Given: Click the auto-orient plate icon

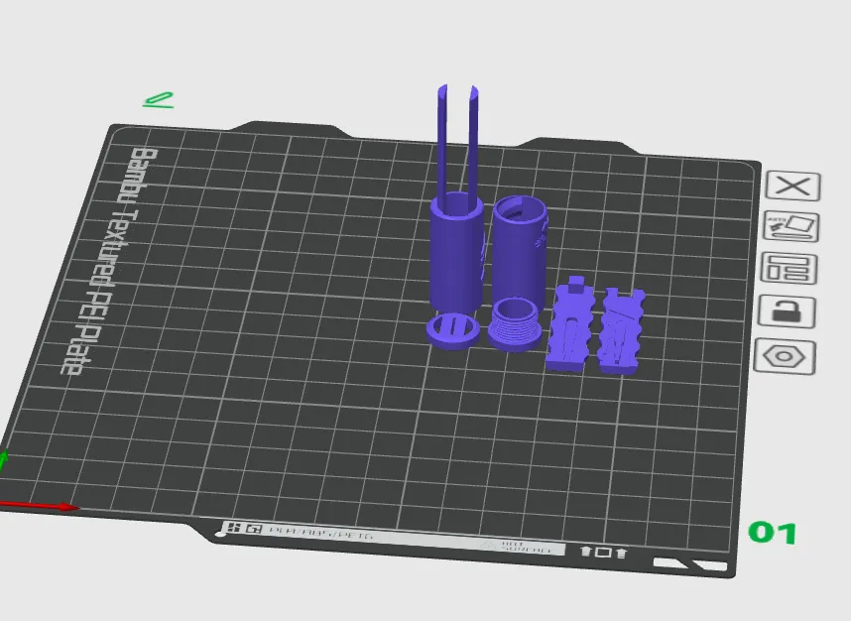Looking at the screenshot, I should (x=792, y=227).
